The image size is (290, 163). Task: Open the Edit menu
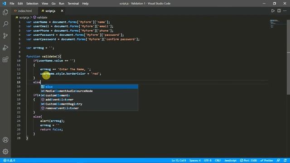point(20,4)
